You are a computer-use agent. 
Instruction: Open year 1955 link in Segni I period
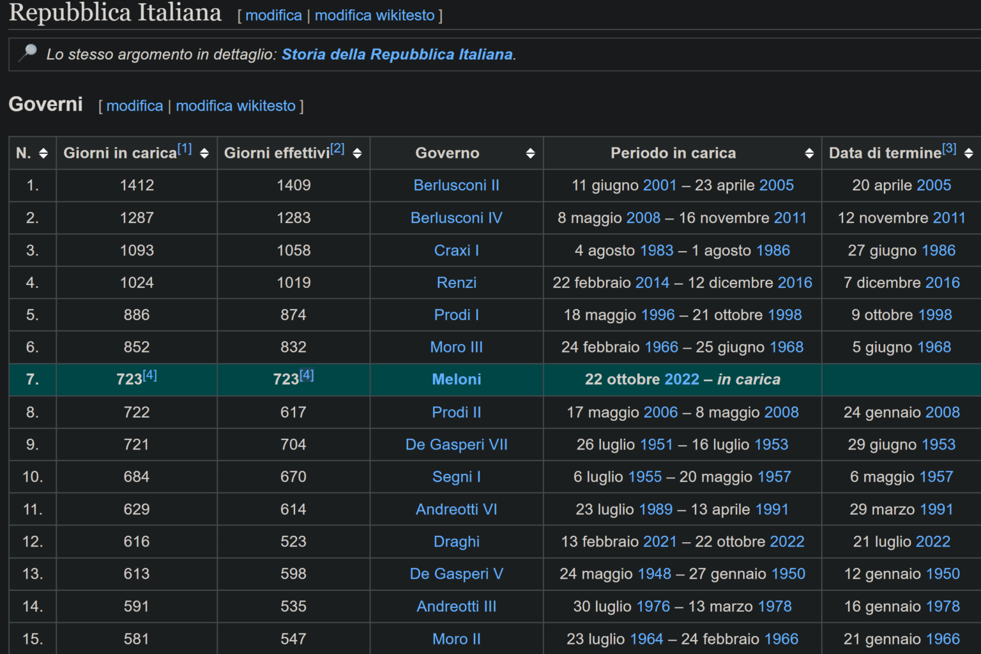tap(645, 476)
